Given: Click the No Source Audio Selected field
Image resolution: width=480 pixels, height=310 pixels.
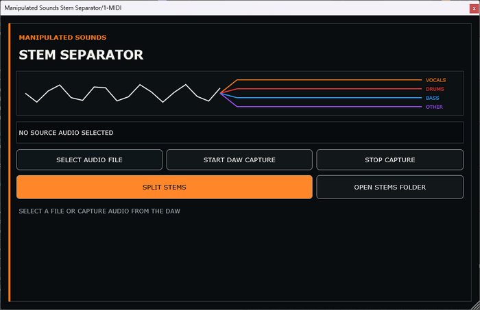Looking at the screenshot, I should tap(240, 133).
